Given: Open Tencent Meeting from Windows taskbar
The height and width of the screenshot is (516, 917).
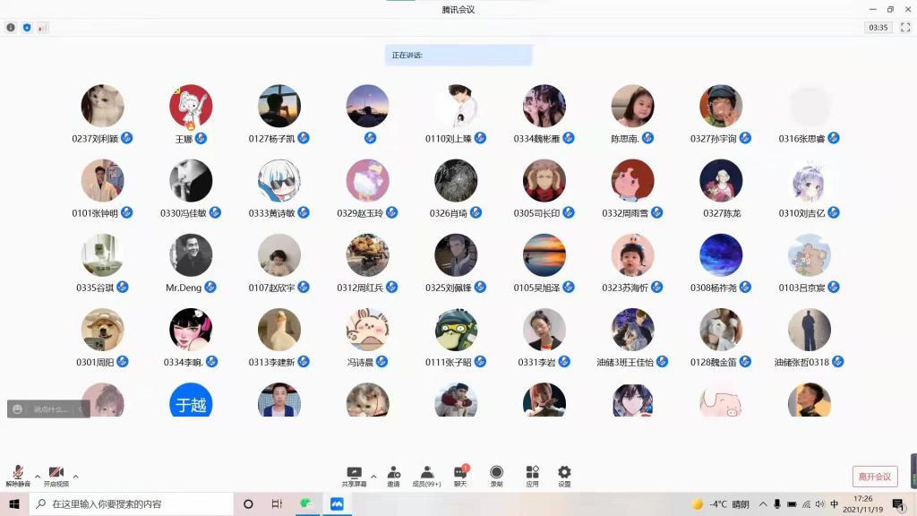Looking at the screenshot, I should click(337, 504).
